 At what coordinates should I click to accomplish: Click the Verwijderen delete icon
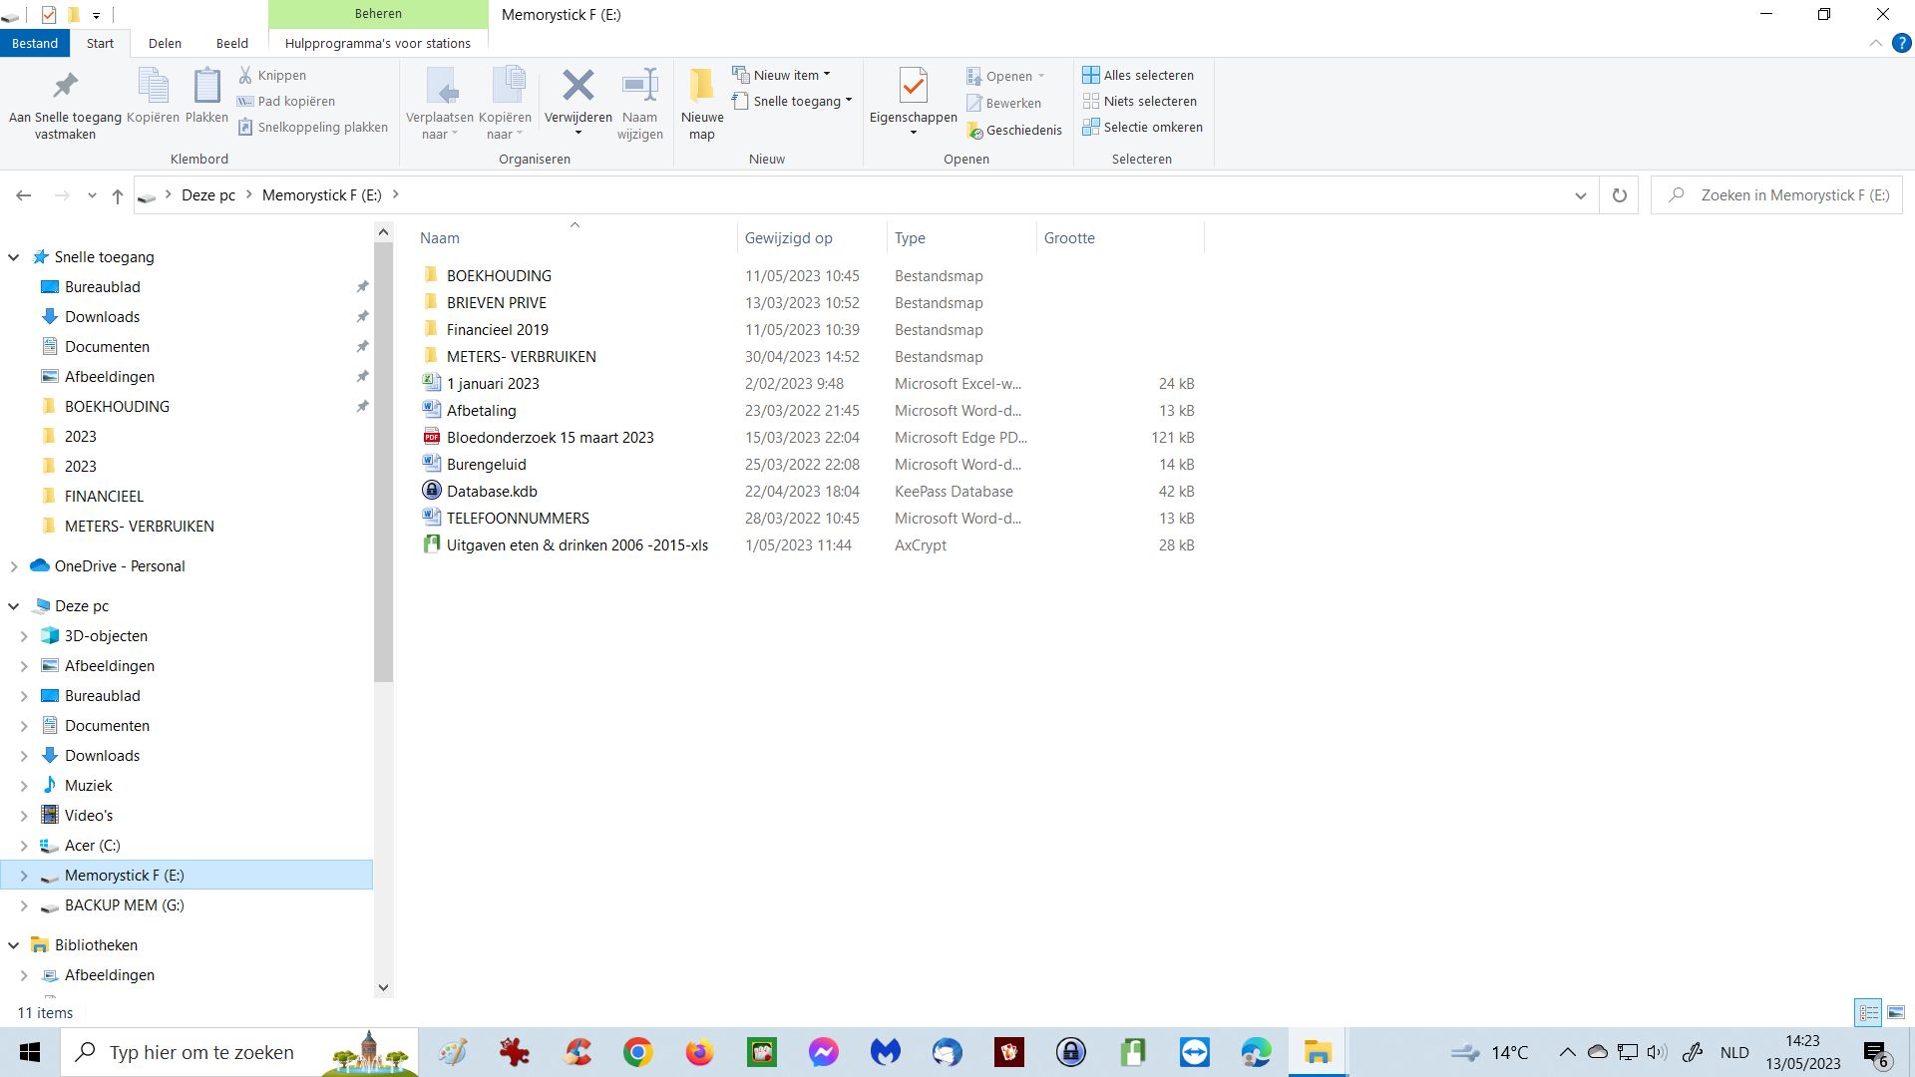click(577, 87)
